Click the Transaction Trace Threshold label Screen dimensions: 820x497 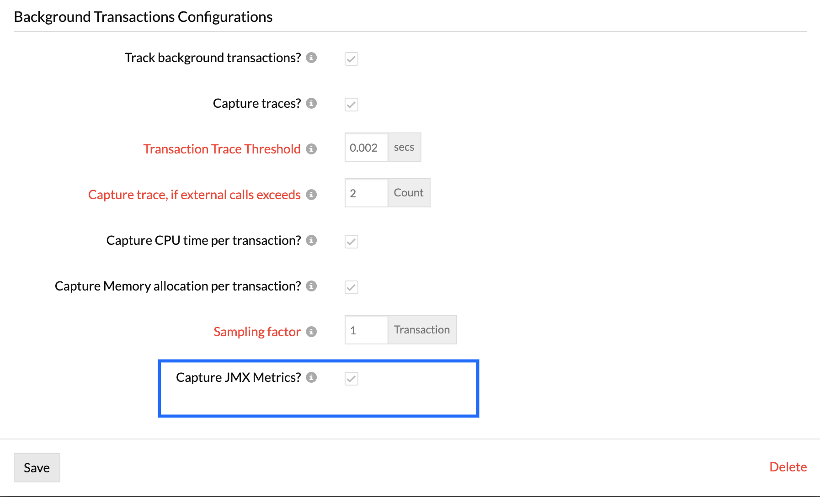click(x=222, y=149)
